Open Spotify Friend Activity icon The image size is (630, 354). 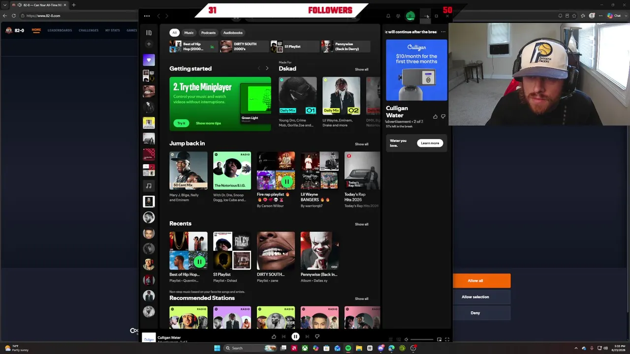(x=398, y=16)
